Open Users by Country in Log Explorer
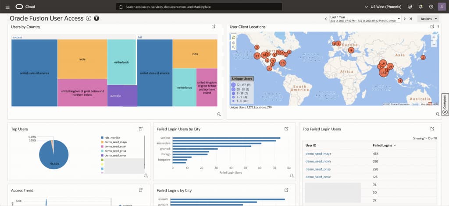 click(x=214, y=27)
